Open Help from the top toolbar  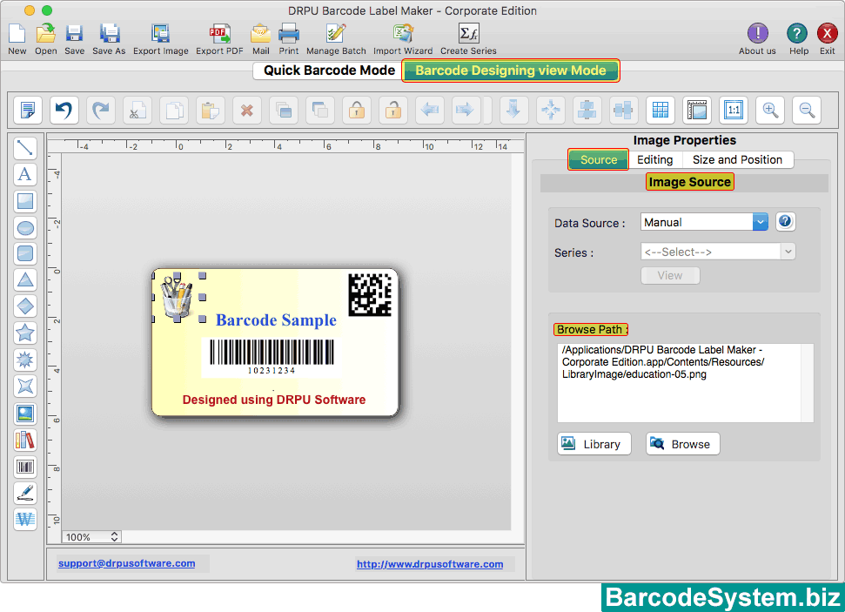[x=799, y=39]
